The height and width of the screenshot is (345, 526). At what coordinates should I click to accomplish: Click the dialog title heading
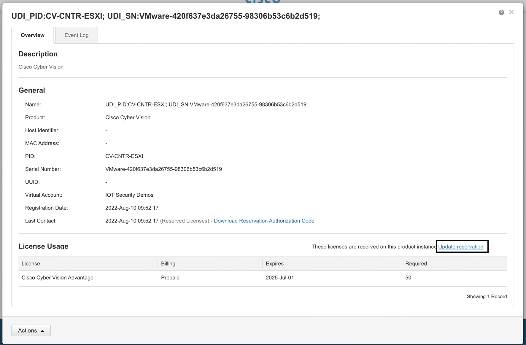coord(166,16)
